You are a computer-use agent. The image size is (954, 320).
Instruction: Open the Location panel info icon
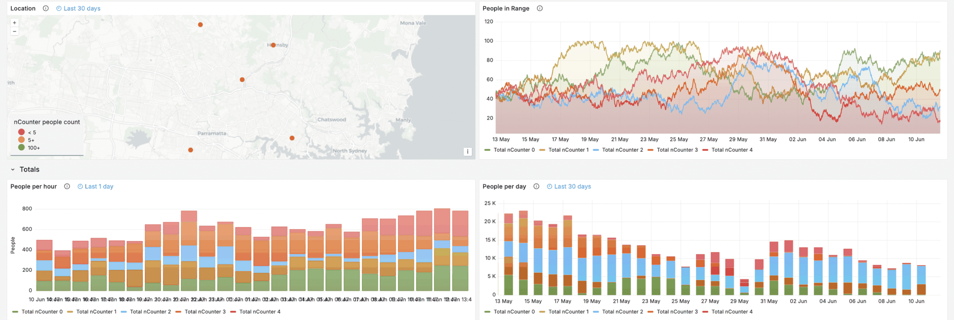(45, 8)
